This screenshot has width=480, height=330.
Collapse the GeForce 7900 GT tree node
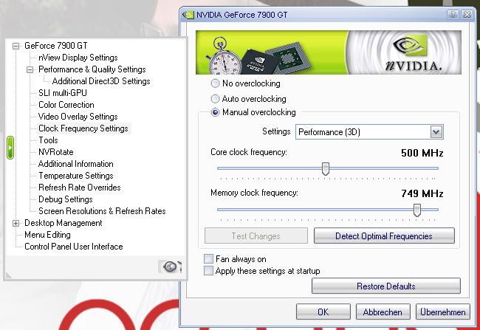[16, 46]
